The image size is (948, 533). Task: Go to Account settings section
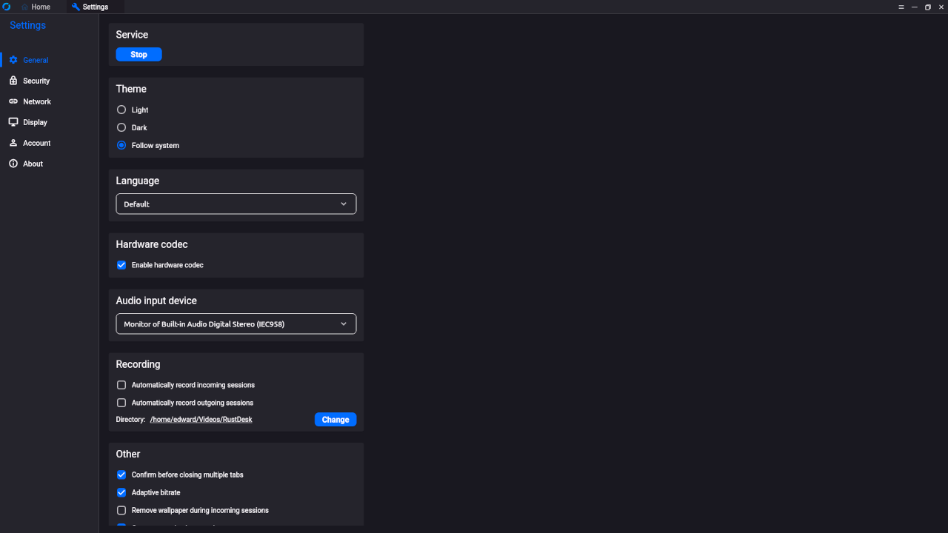49,143
